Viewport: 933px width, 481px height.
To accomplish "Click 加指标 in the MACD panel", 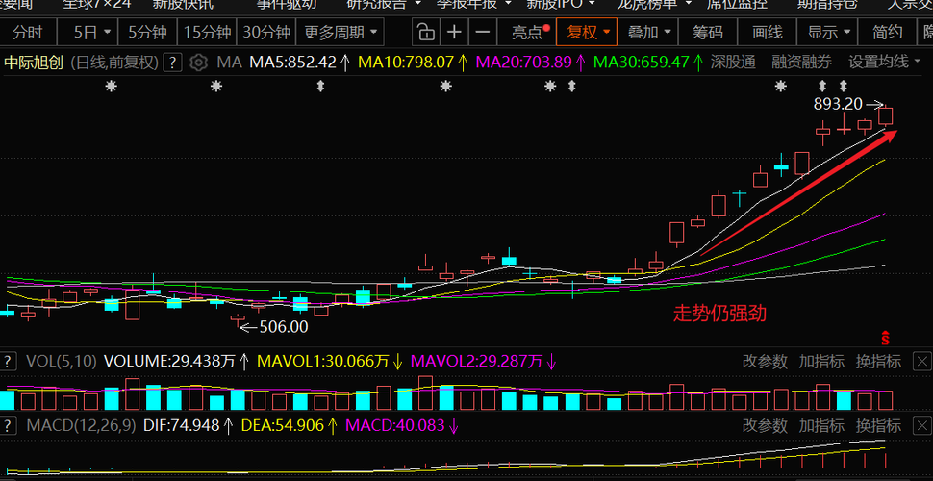I will pyautogui.click(x=821, y=425).
